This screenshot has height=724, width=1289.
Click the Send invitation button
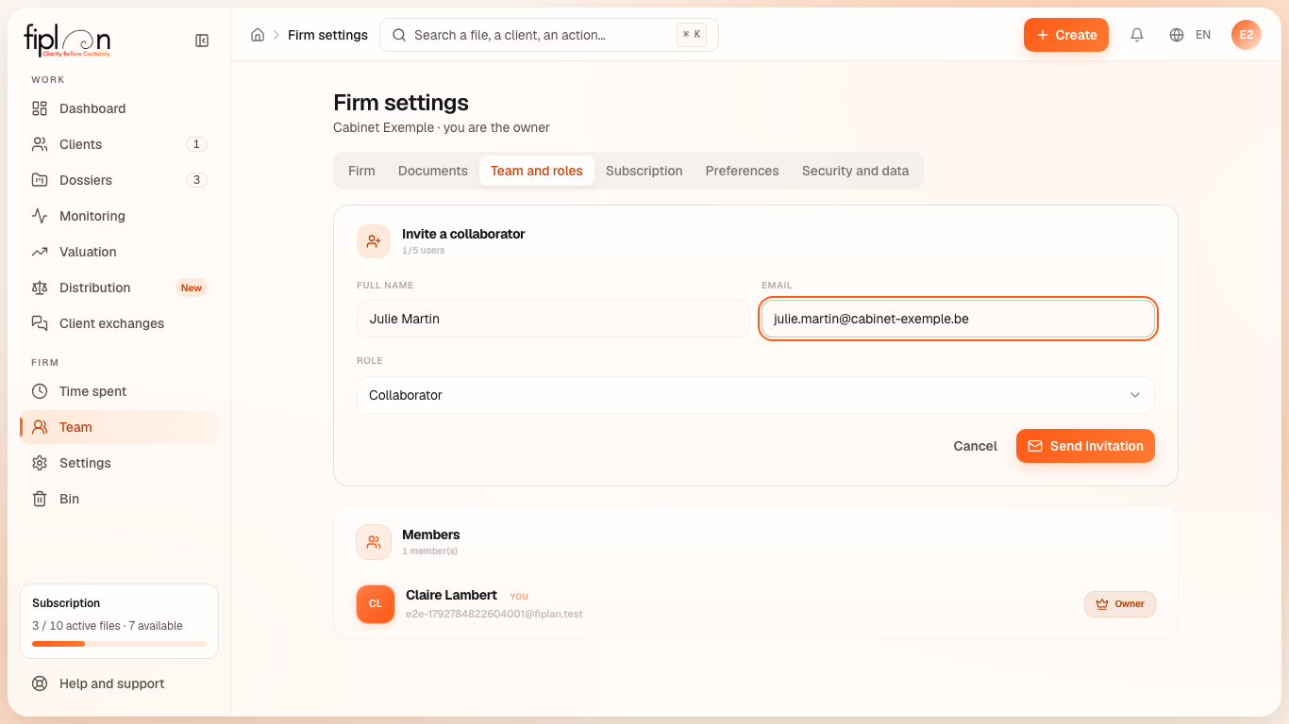click(x=1085, y=446)
